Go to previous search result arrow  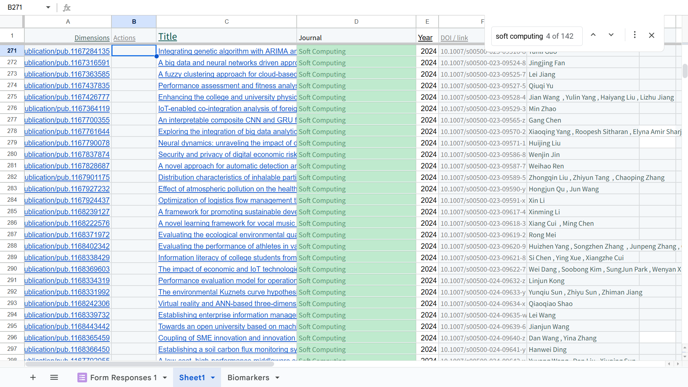tap(593, 35)
